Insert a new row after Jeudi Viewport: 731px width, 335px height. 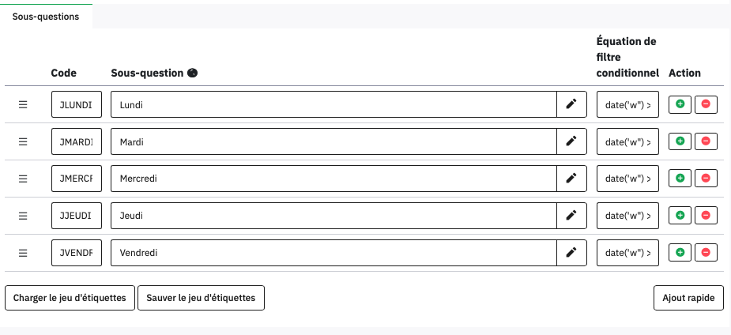click(x=680, y=216)
